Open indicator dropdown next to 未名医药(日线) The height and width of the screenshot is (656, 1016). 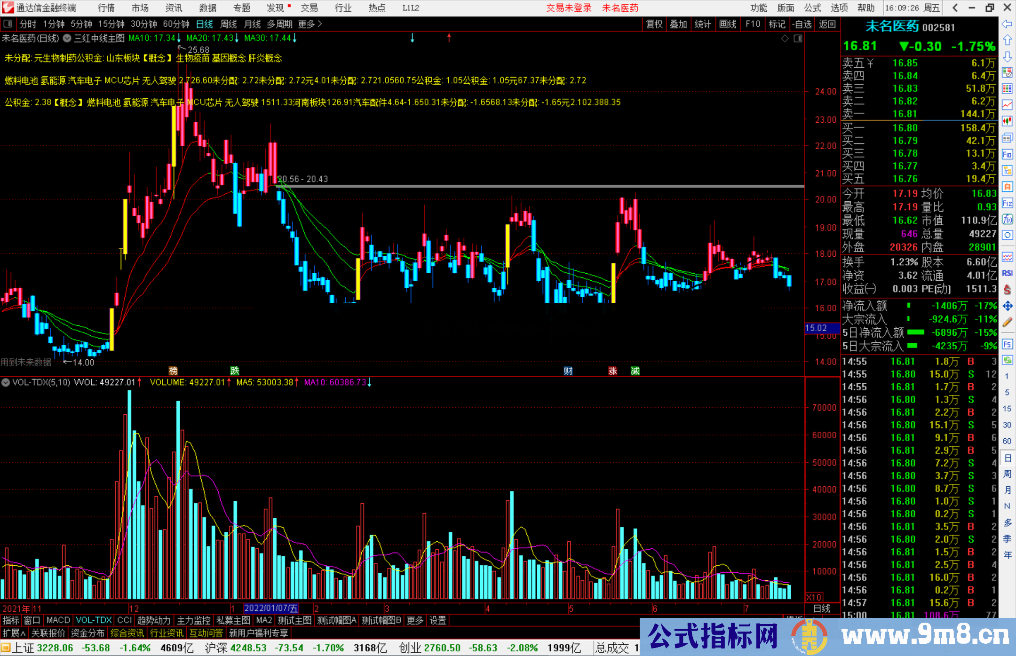tap(67, 38)
